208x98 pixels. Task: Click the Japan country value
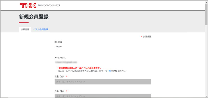coord(59,47)
